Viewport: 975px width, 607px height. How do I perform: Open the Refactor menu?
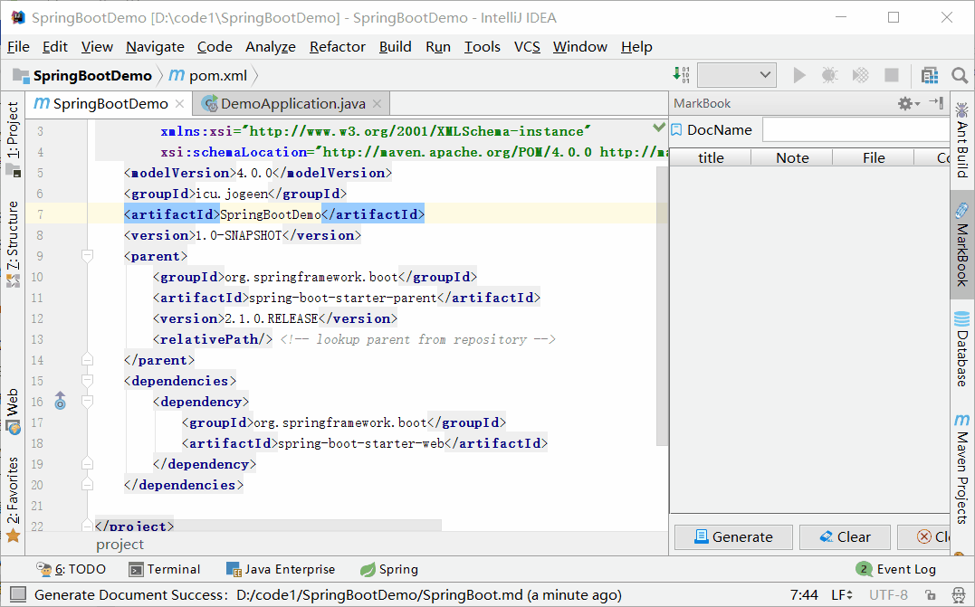point(338,47)
